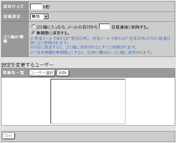The image size is (176, 143).
Task: Select the ゴミ箱に入ったら delete-after-days radio button
Action: 33,27
